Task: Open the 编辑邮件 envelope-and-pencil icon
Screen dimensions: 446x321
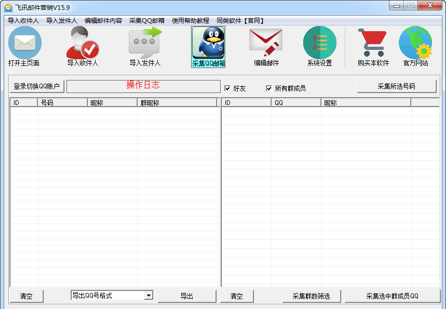Action: (x=266, y=43)
